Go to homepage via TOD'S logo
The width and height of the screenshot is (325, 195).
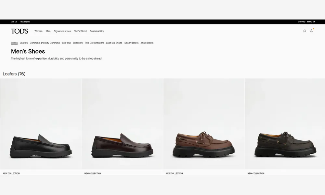click(x=19, y=31)
